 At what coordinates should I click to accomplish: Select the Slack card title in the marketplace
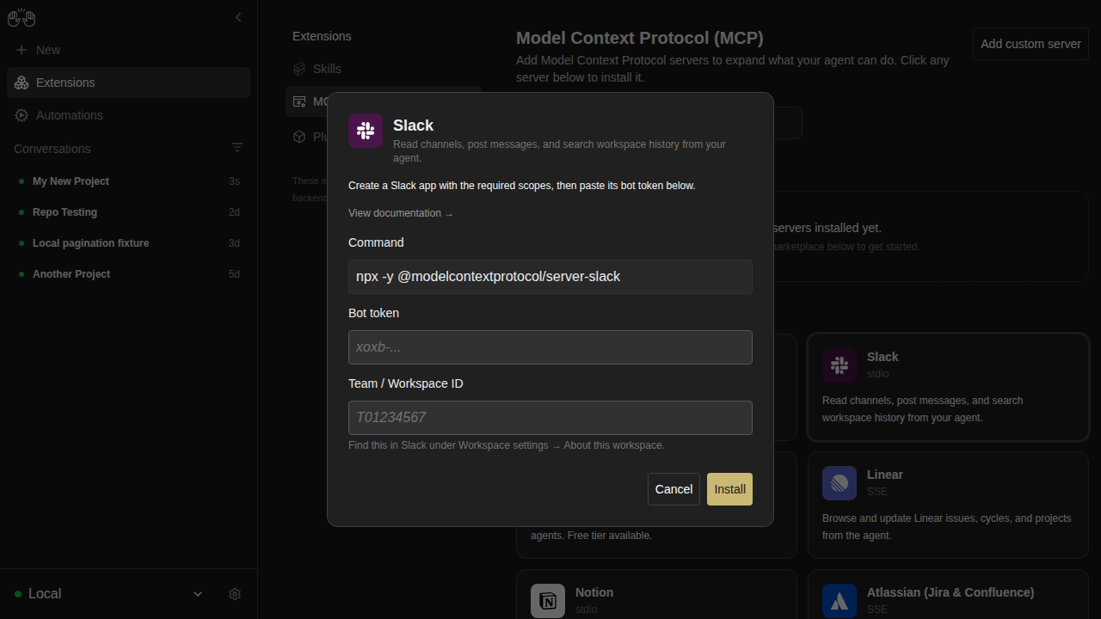pyautogui.click(x=883, y=357)
